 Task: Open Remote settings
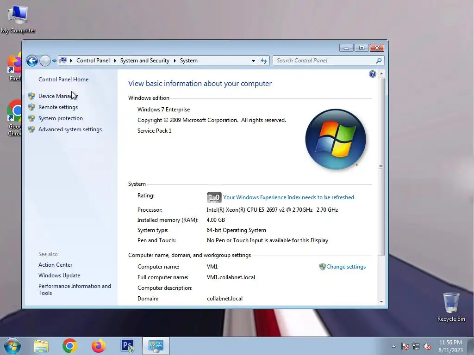pos(58,107)
